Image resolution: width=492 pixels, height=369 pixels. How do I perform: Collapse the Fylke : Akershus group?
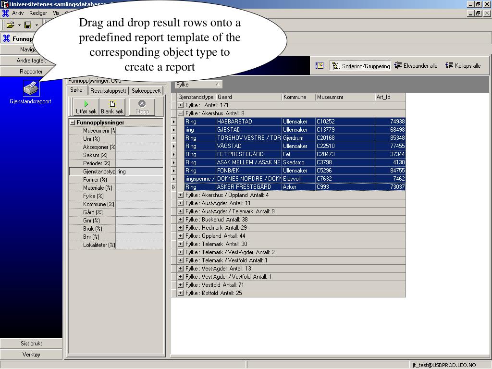[181, 113]
